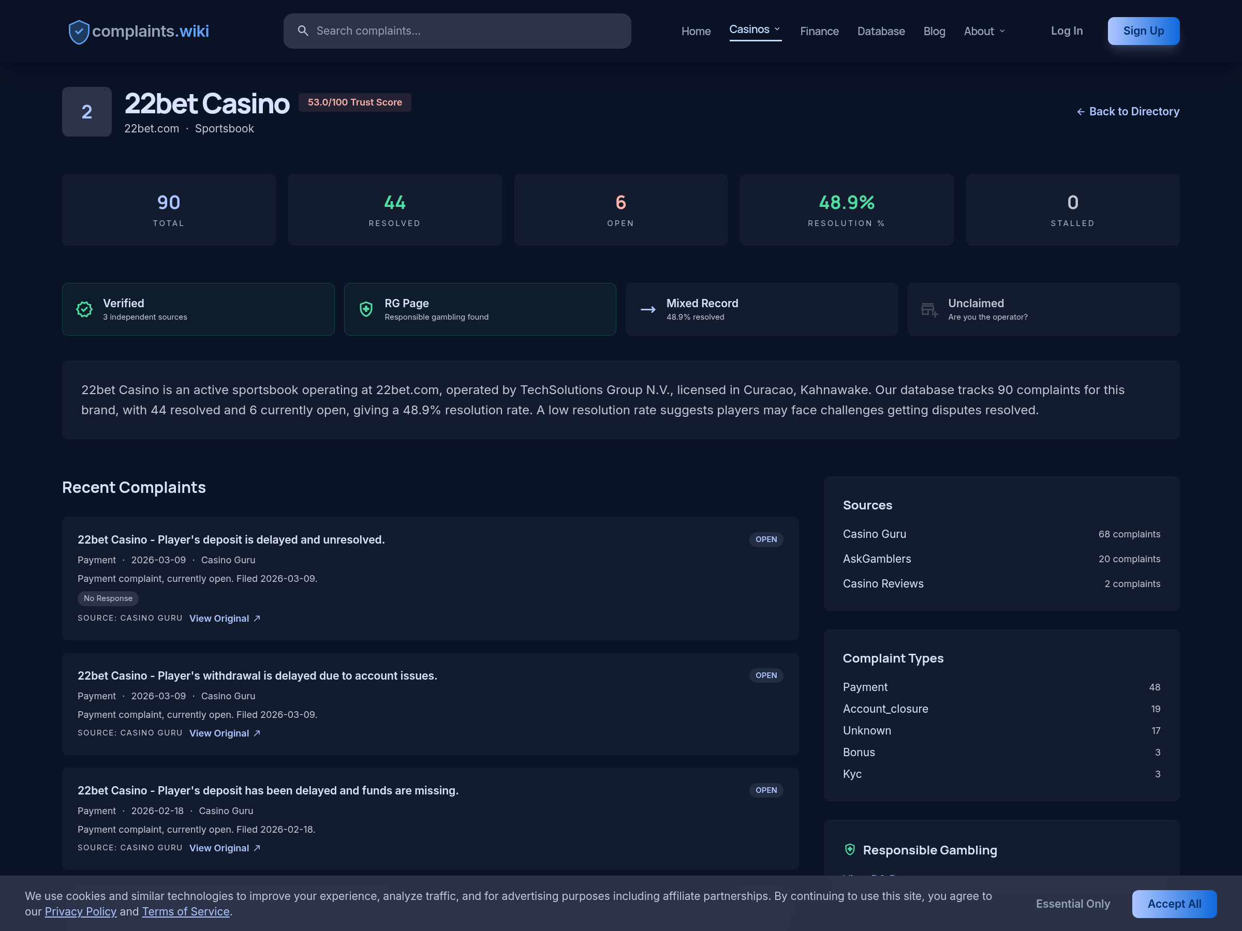Click the Unclaimed 'Are you the operator?' card
This screenshot has width=1242, height=931.
[x=1043, y=309]
